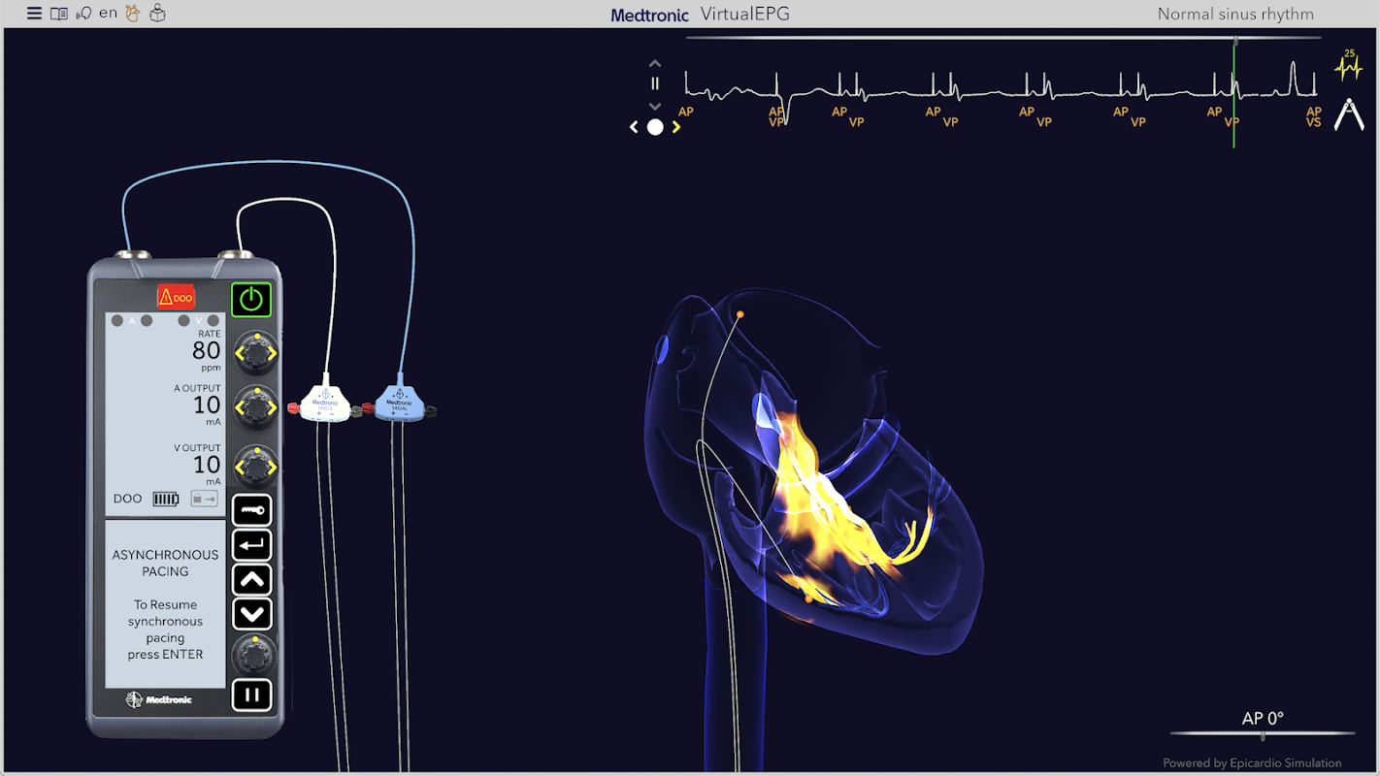Click the ECG timeline scrubber handle
Image resolution: width=1380 pixels, height=776 pixels.
click(x=1235, y=40)
